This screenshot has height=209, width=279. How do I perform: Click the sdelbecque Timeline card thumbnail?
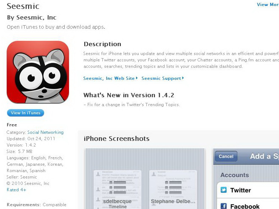click(117, 189)
